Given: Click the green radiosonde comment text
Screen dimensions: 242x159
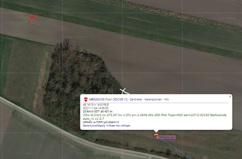Looking at the screenshot, I should click(x=155, y=117).
